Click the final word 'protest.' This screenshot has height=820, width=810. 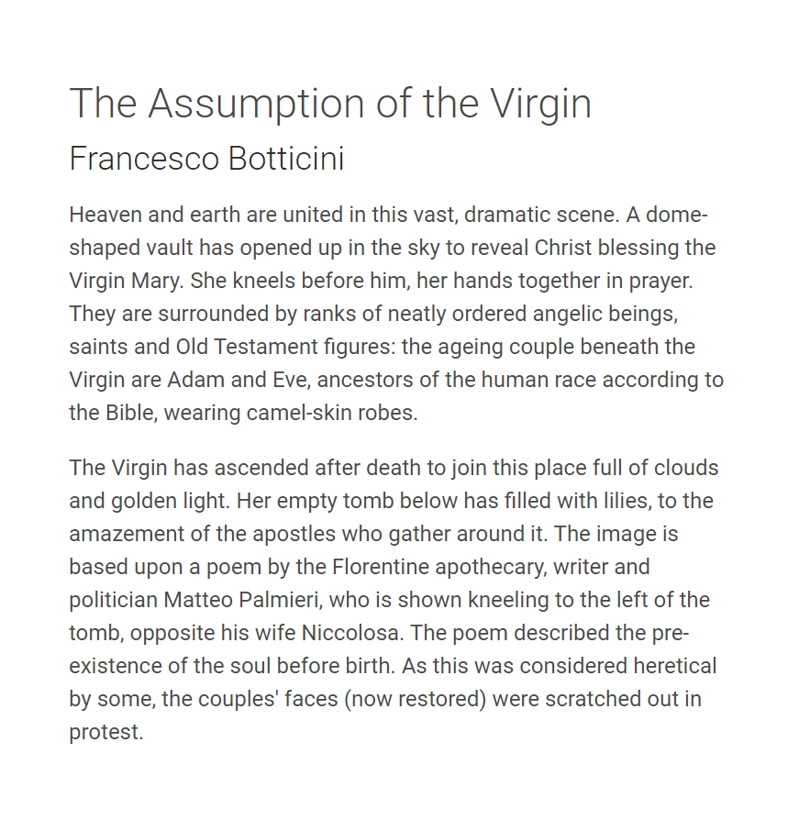pos(106,732)
